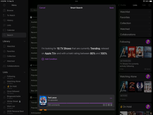Click the Ted Lasso history circle icon

point(104,105)
